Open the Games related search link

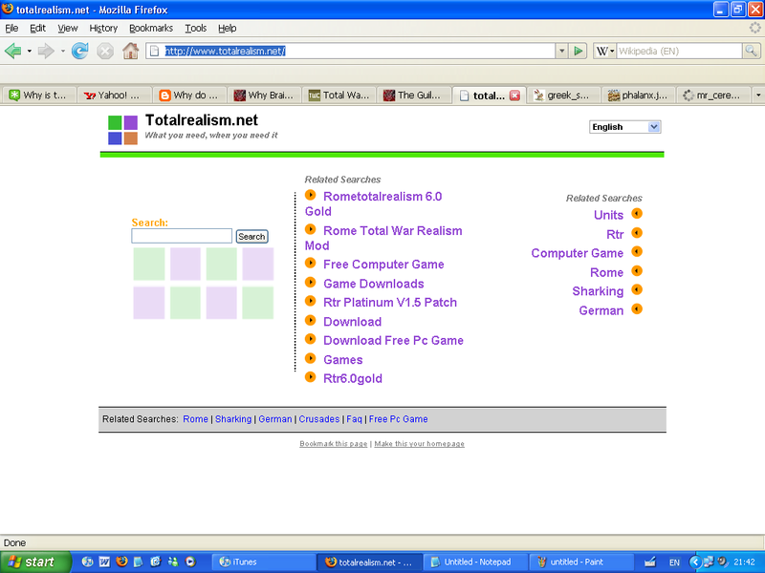343,360
